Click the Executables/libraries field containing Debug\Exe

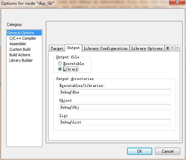click(x=115, y=92)
